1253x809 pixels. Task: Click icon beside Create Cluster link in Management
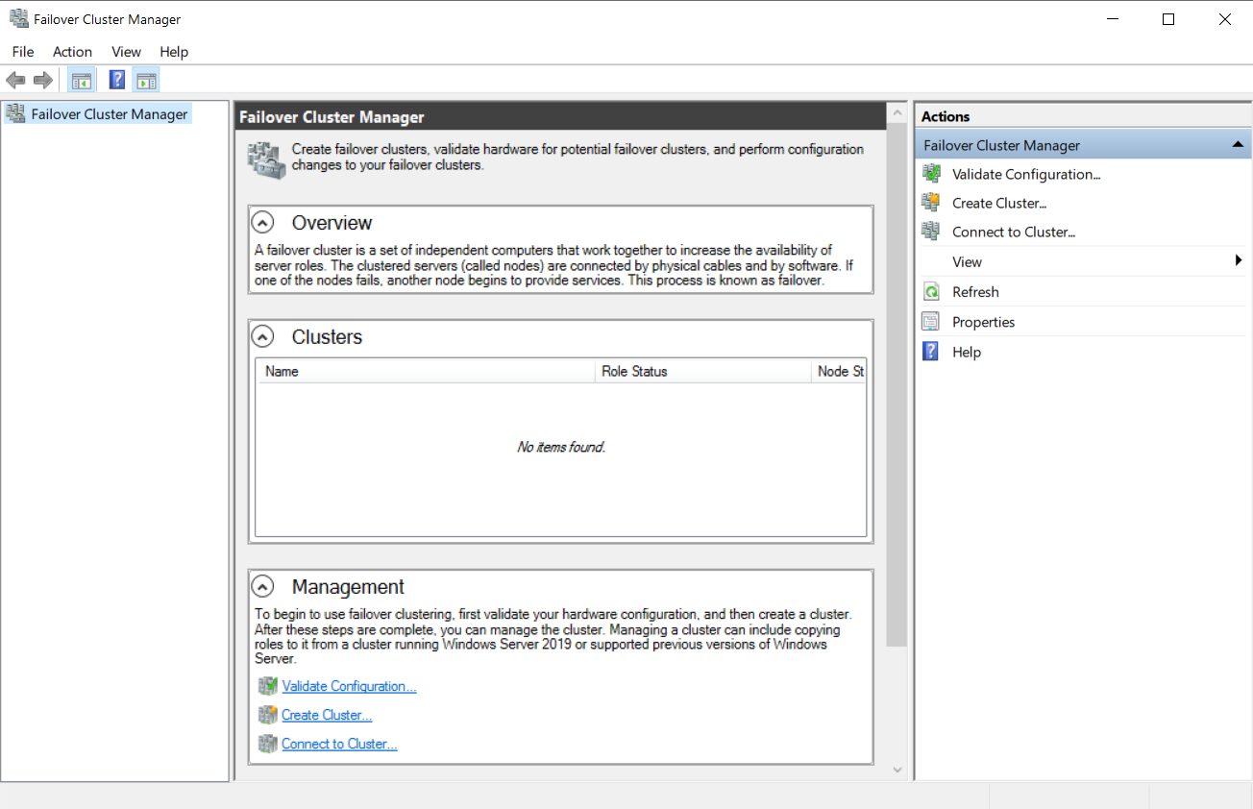[x=267, y=715]
